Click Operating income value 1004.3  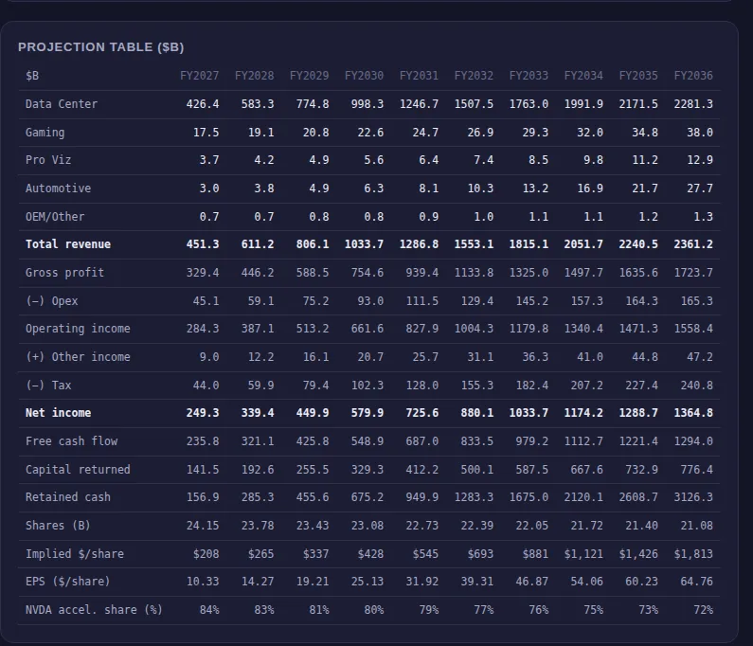pos(474,329)
